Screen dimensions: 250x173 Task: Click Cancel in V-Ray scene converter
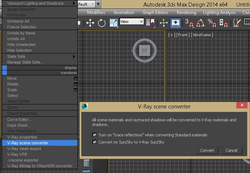pos(232,150)
